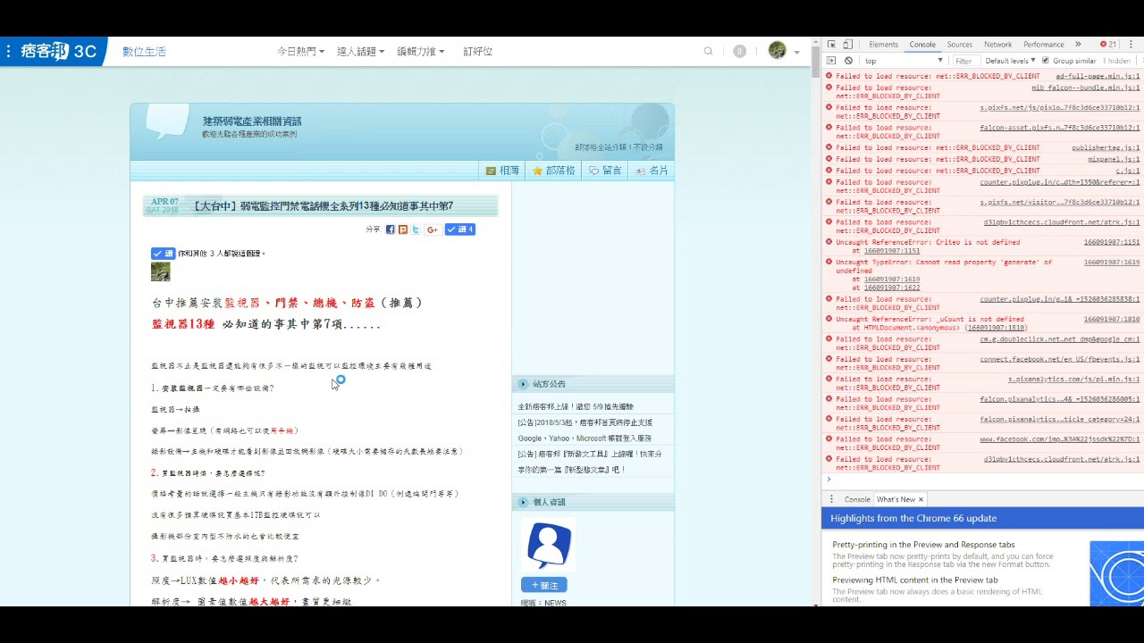Screen dimensions: 1144x643
Task: Open source link ad-full-page.min.js:1
Action: coord(1098,76)
